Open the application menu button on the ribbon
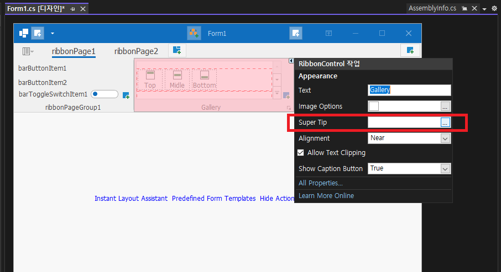This screenshot has width=501, height=272. (x=28, y=51)
